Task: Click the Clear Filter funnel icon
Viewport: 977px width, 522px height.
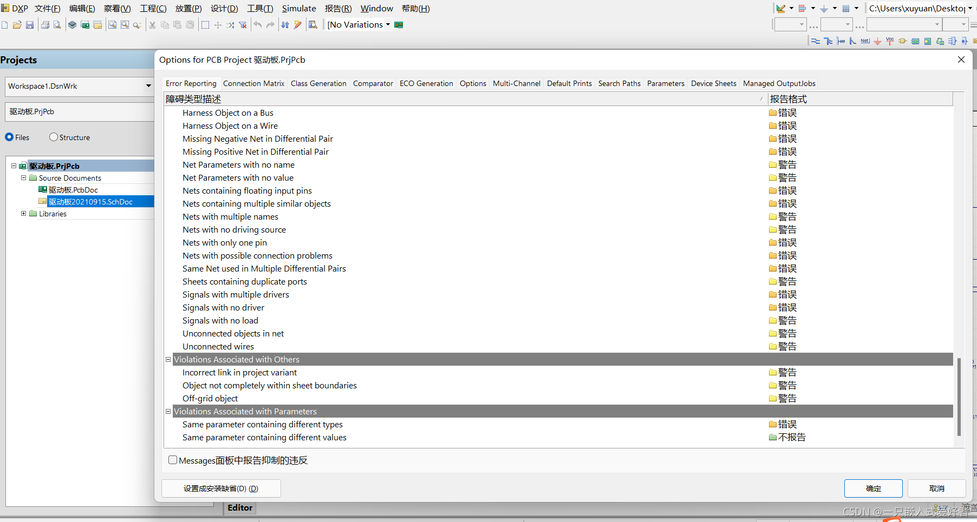Action: pyautogui.click(x=243, y=25)
